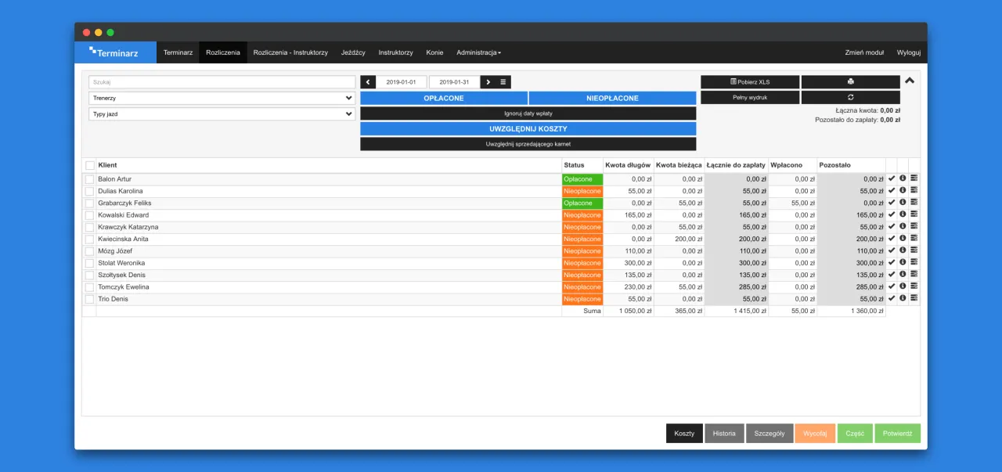Screen dimensions: 1002x472
Task: Open the Konie menu item
Action: click(x=434, y=52)
